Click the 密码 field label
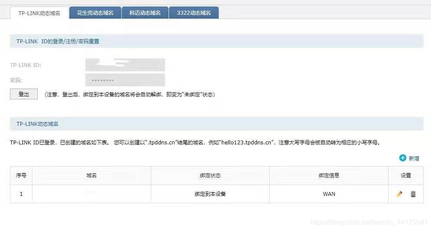This screenshot has height=230, width=431. (x=16, y=80)
